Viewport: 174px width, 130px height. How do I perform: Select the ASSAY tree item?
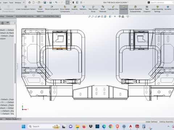[3, 39]
